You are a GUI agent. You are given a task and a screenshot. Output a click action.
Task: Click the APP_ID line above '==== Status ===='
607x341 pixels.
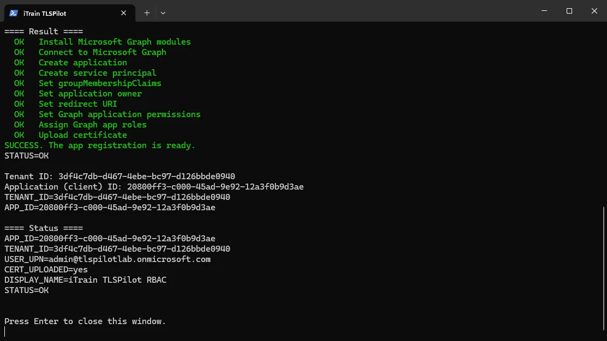110,208
